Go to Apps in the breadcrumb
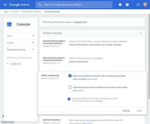 pyautogui.click(x=6, y=12)
